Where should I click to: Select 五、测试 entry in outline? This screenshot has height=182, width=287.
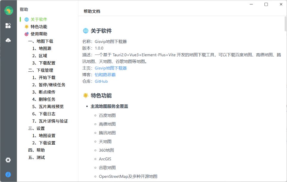[36, 157]
